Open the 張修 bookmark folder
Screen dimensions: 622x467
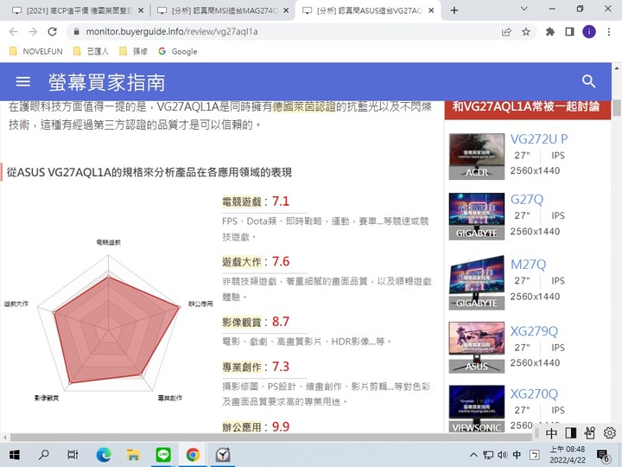coord(134,51)
